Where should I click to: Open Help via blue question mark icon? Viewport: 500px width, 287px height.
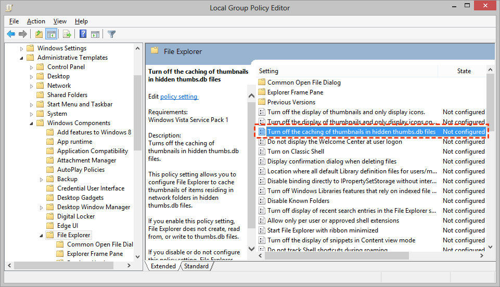[x=83, y=34]
